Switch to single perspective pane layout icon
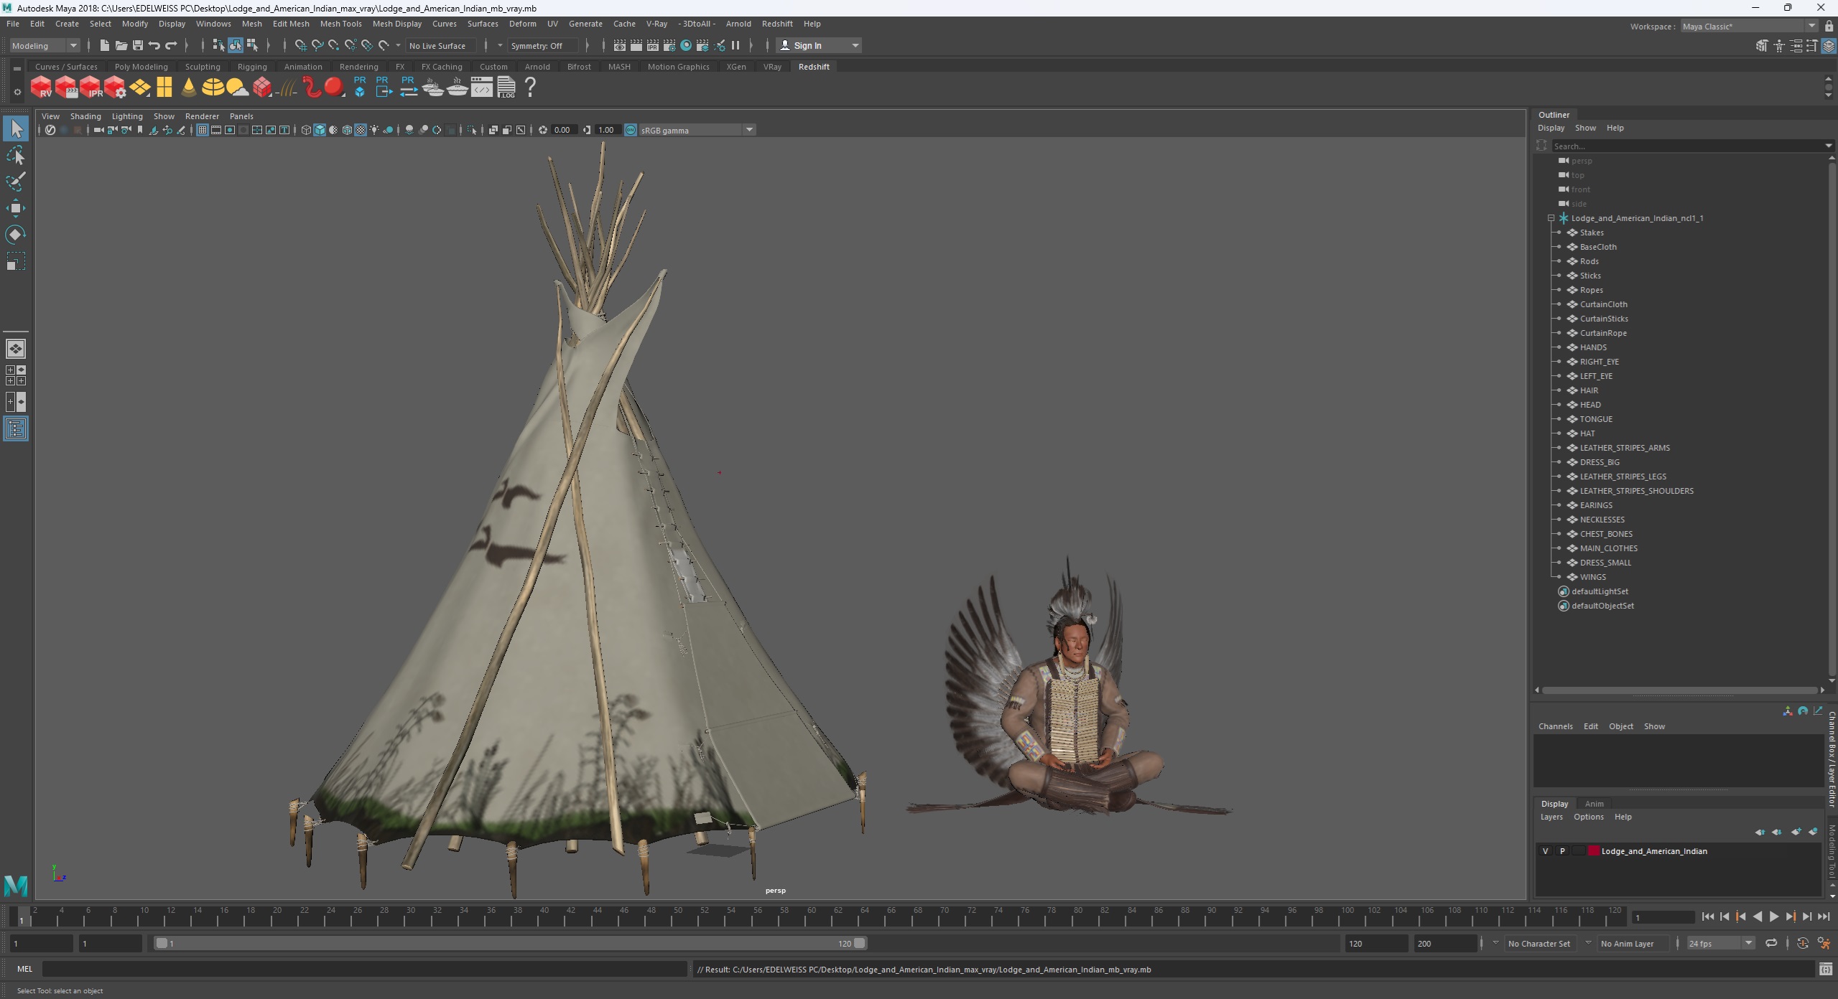This screenshot has width=1838, height=999. 16,349
